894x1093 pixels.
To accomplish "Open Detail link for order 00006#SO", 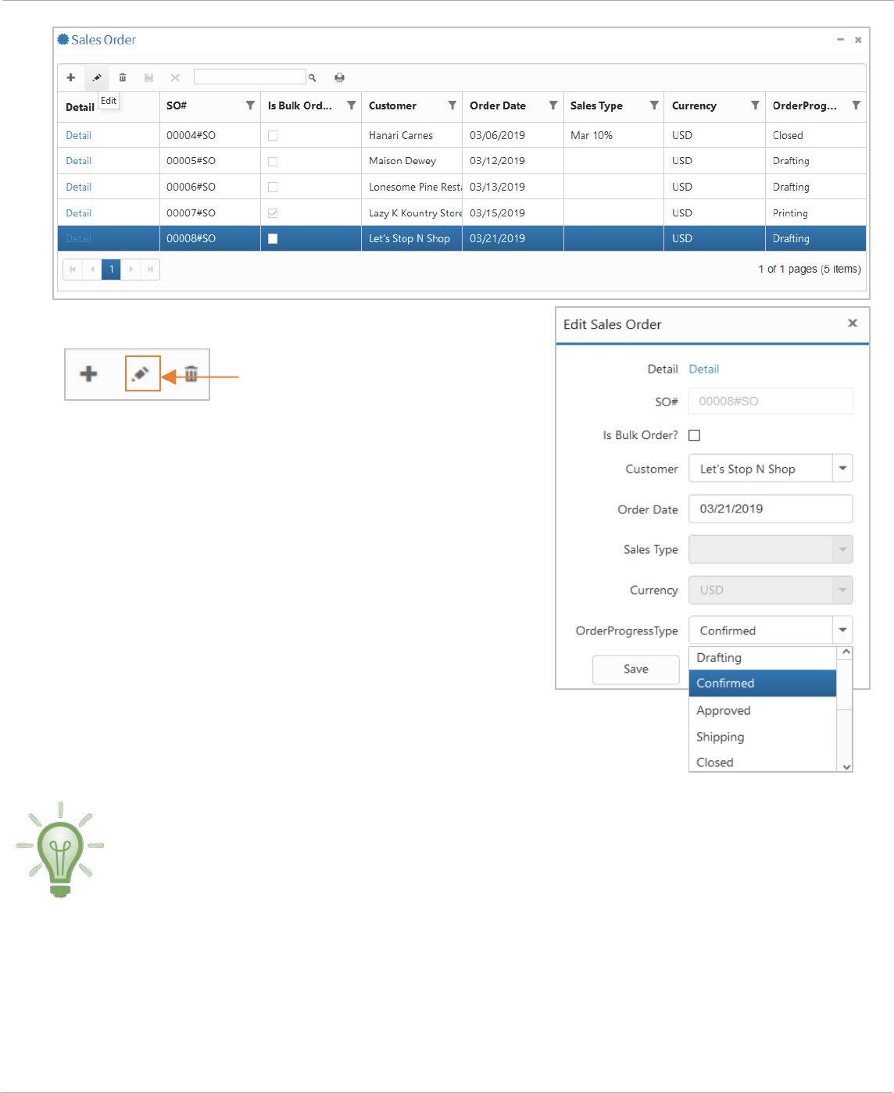I will click(78, 187).
